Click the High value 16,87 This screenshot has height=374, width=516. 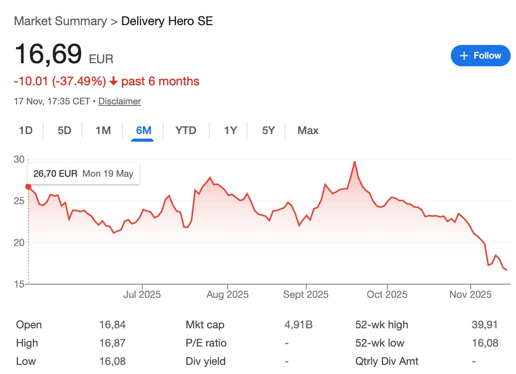coord(112,343)
